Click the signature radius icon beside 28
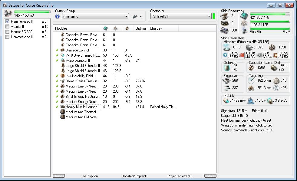This screenshot has width=297, height=181. [276, 88]
